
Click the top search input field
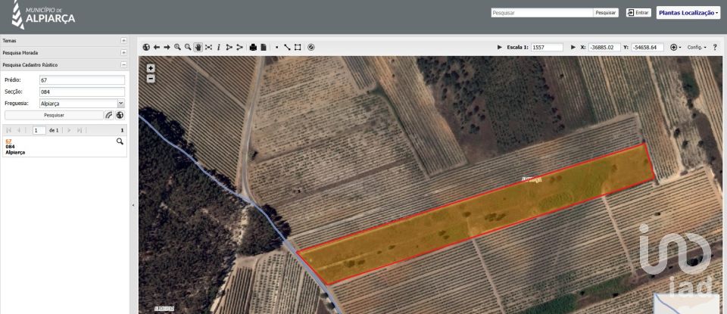click(x=542, y=13)
